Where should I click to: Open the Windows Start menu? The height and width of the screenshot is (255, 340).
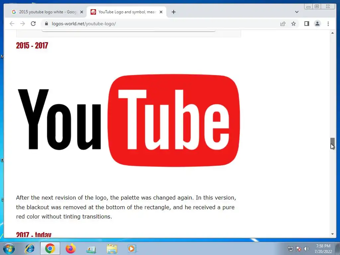point(9,248)
